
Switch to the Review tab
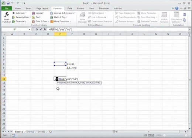coord(80,8)
